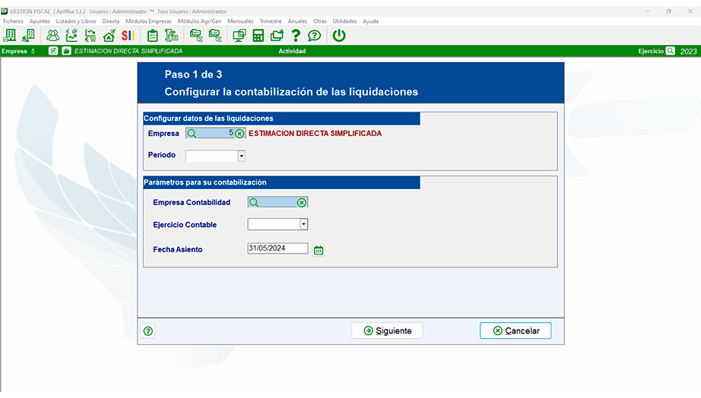Click the search magnifier in Empresa Contabilidad

click(254, 203)
